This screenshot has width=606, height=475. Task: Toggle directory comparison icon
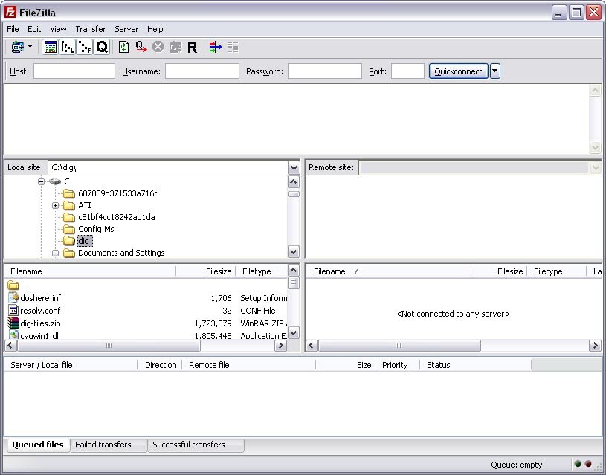pos(233,47)
